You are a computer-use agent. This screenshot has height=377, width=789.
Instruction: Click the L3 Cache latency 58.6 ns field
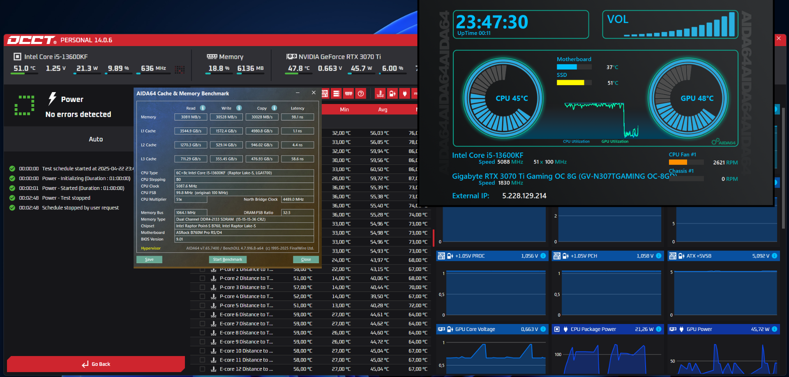(x=298, y=159)
